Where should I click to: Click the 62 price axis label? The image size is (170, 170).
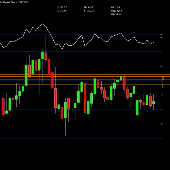[x=161, y=37]
